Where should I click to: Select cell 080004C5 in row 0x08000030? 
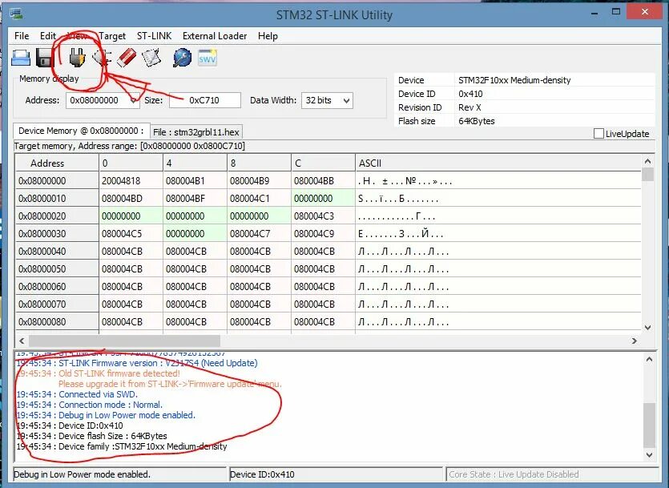click(131, 234)
